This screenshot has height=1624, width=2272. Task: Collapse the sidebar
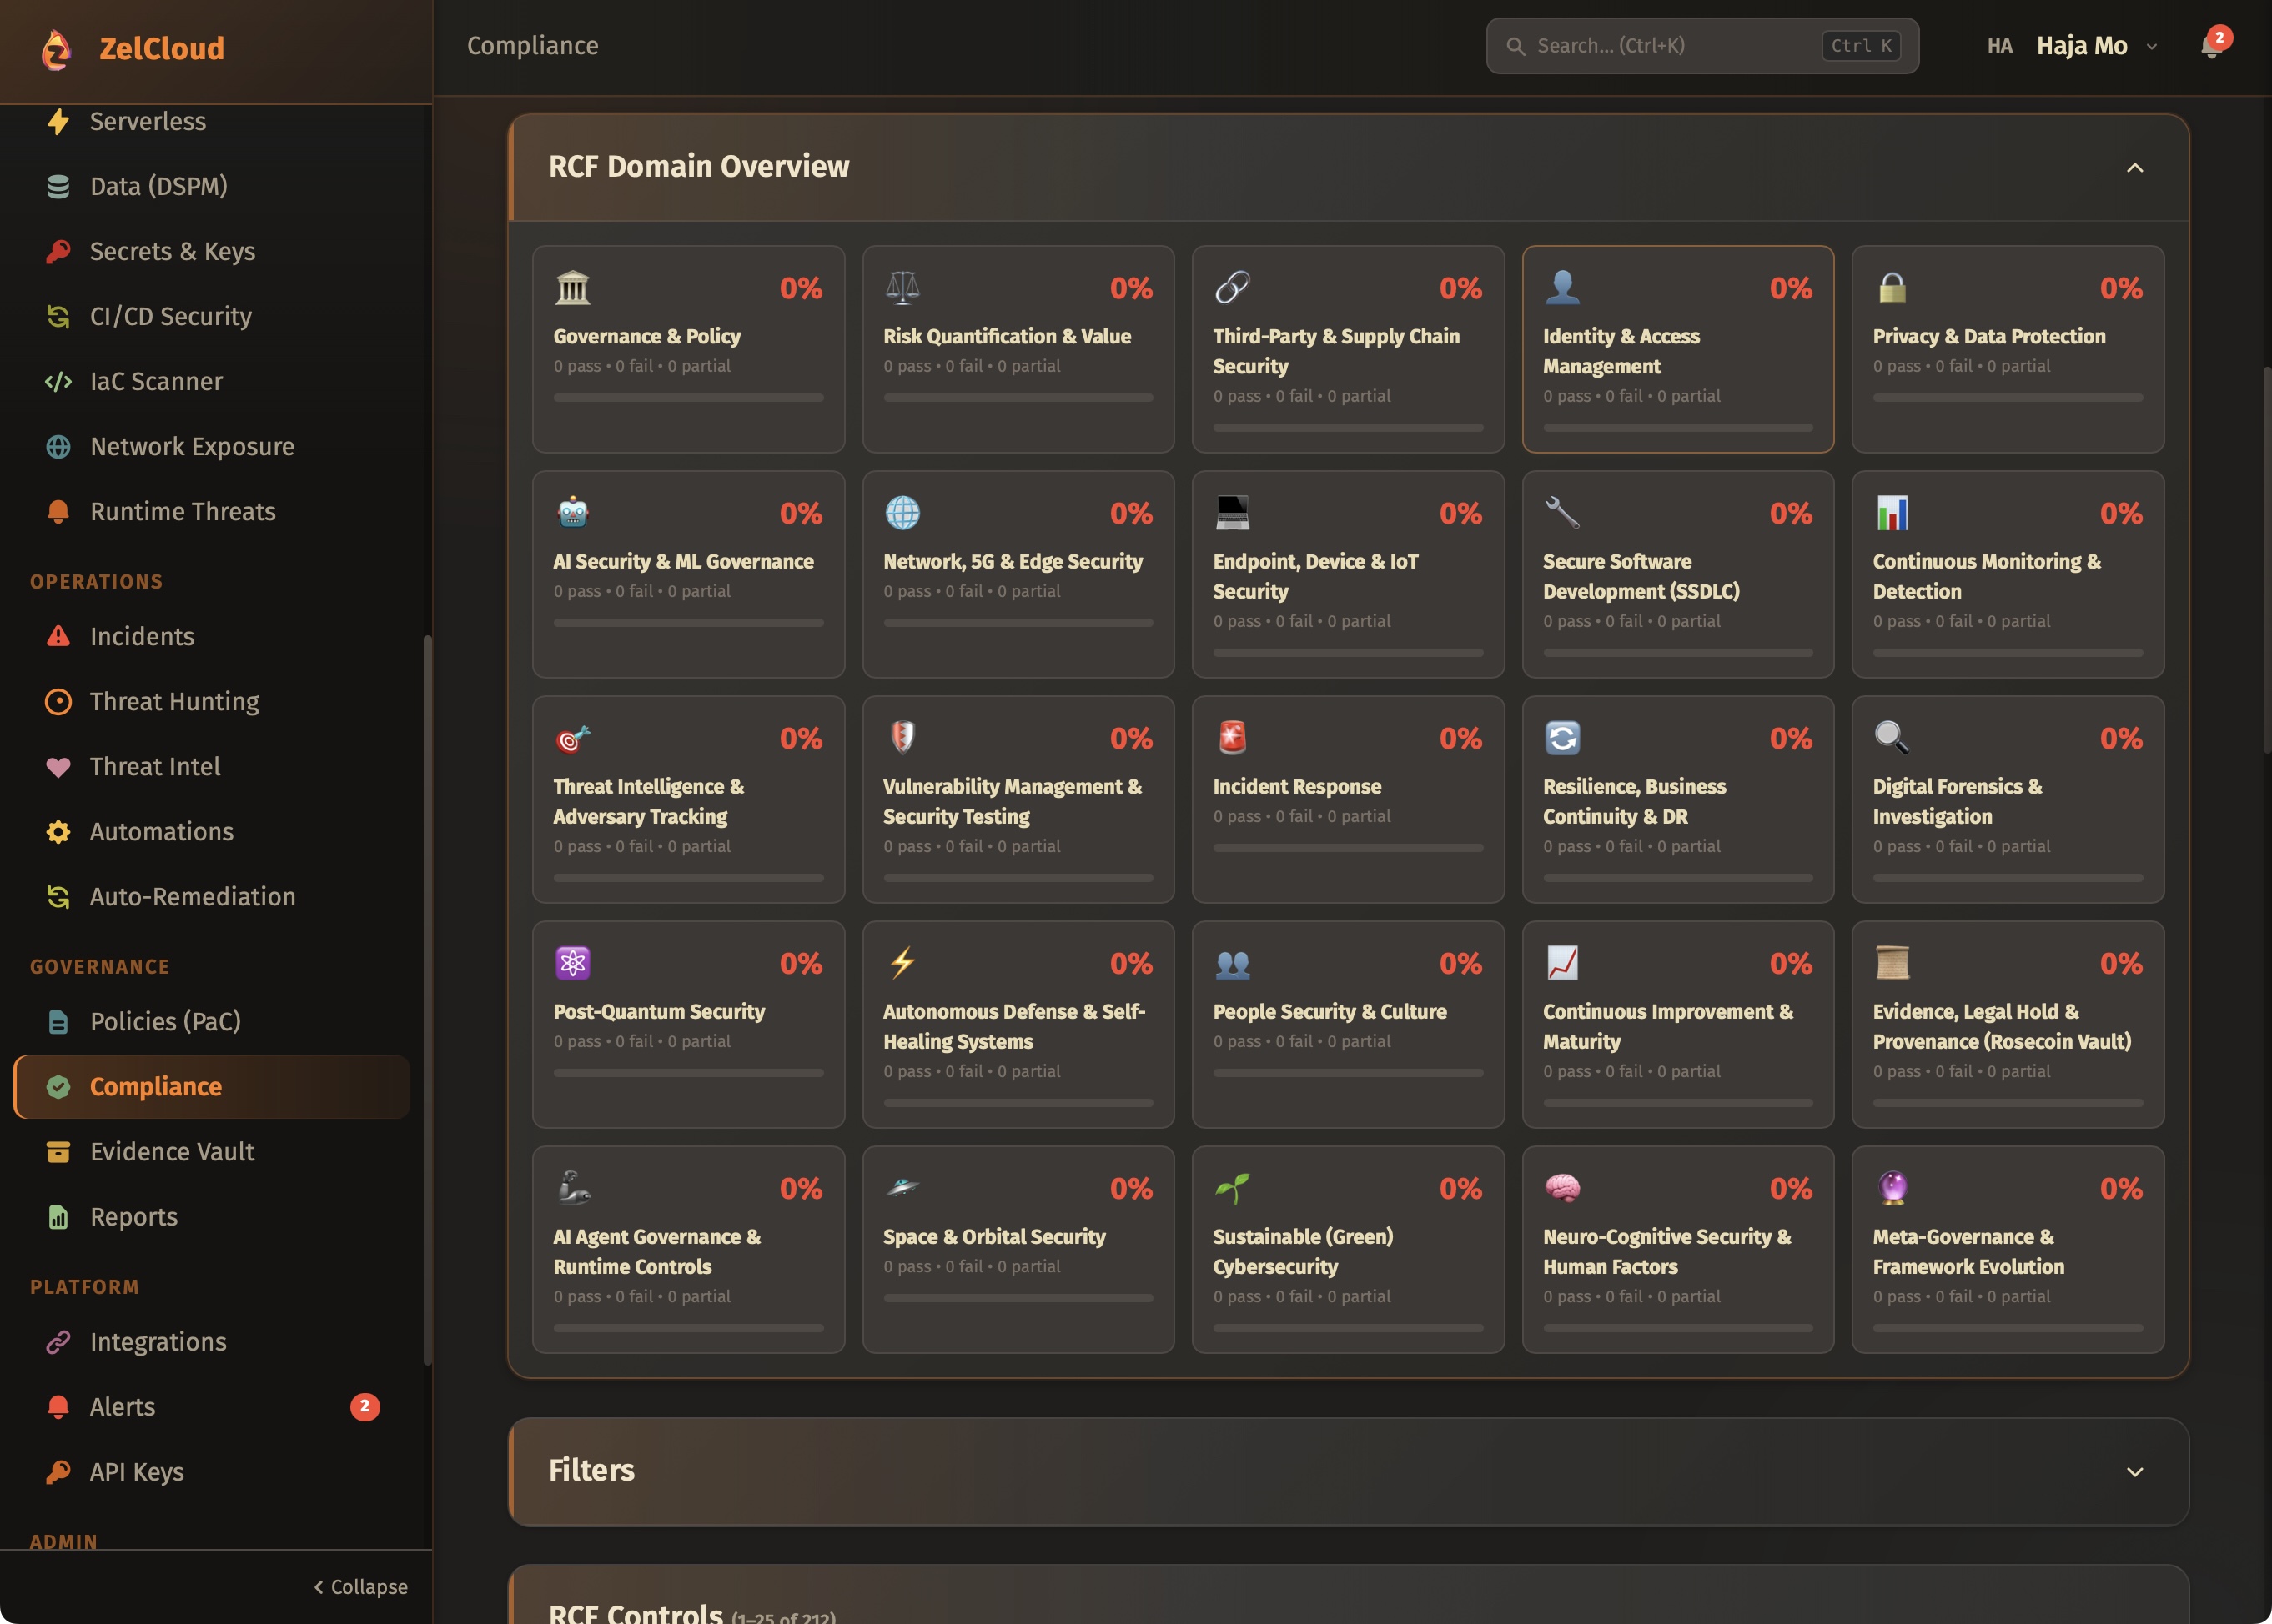coord(361,1587)
